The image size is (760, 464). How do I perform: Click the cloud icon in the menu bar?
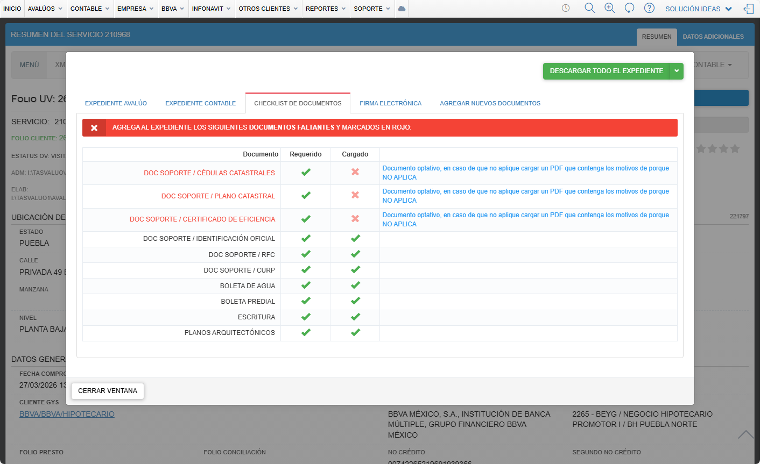pyautogui.click(x=402, y=9)
